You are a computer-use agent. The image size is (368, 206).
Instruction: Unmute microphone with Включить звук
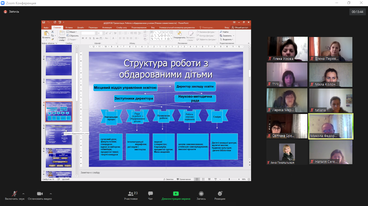[x=15, y=196]
